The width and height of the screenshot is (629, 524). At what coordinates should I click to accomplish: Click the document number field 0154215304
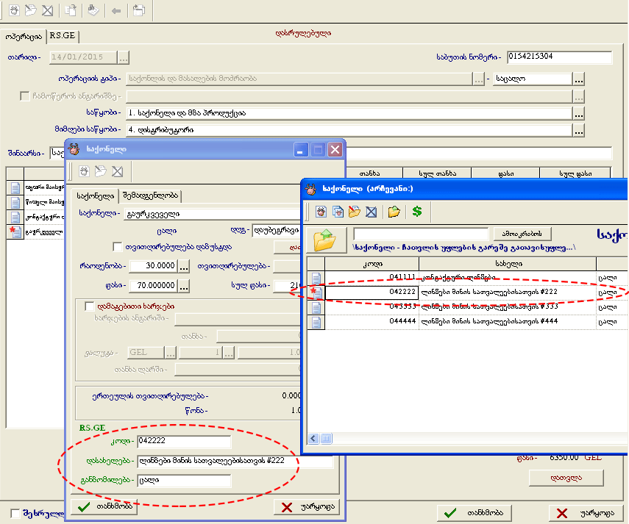559,57
